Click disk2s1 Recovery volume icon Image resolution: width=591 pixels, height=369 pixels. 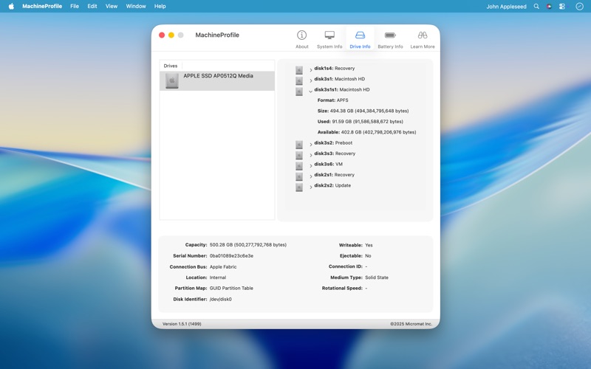[299, 176]
